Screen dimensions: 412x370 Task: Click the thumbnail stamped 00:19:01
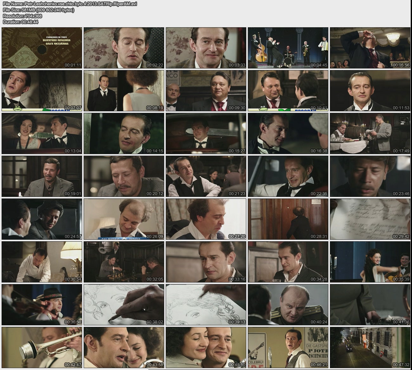point(42,176)
